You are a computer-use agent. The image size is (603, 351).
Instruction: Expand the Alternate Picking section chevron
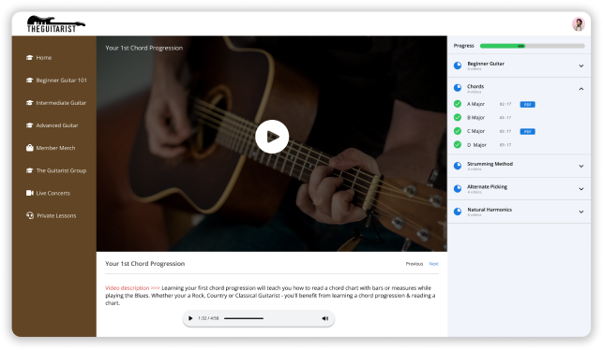[x=581, y=189]
